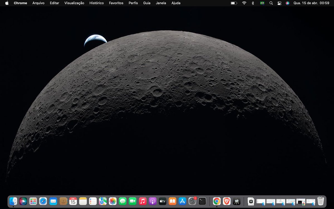Screen dimensions: 334x209
Task: Open the Visualização menu
Action: (x=74, y=3)
